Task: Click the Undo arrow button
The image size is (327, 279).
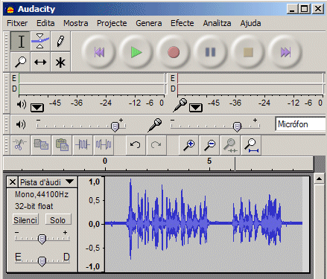Action: (x=135, y=144)
